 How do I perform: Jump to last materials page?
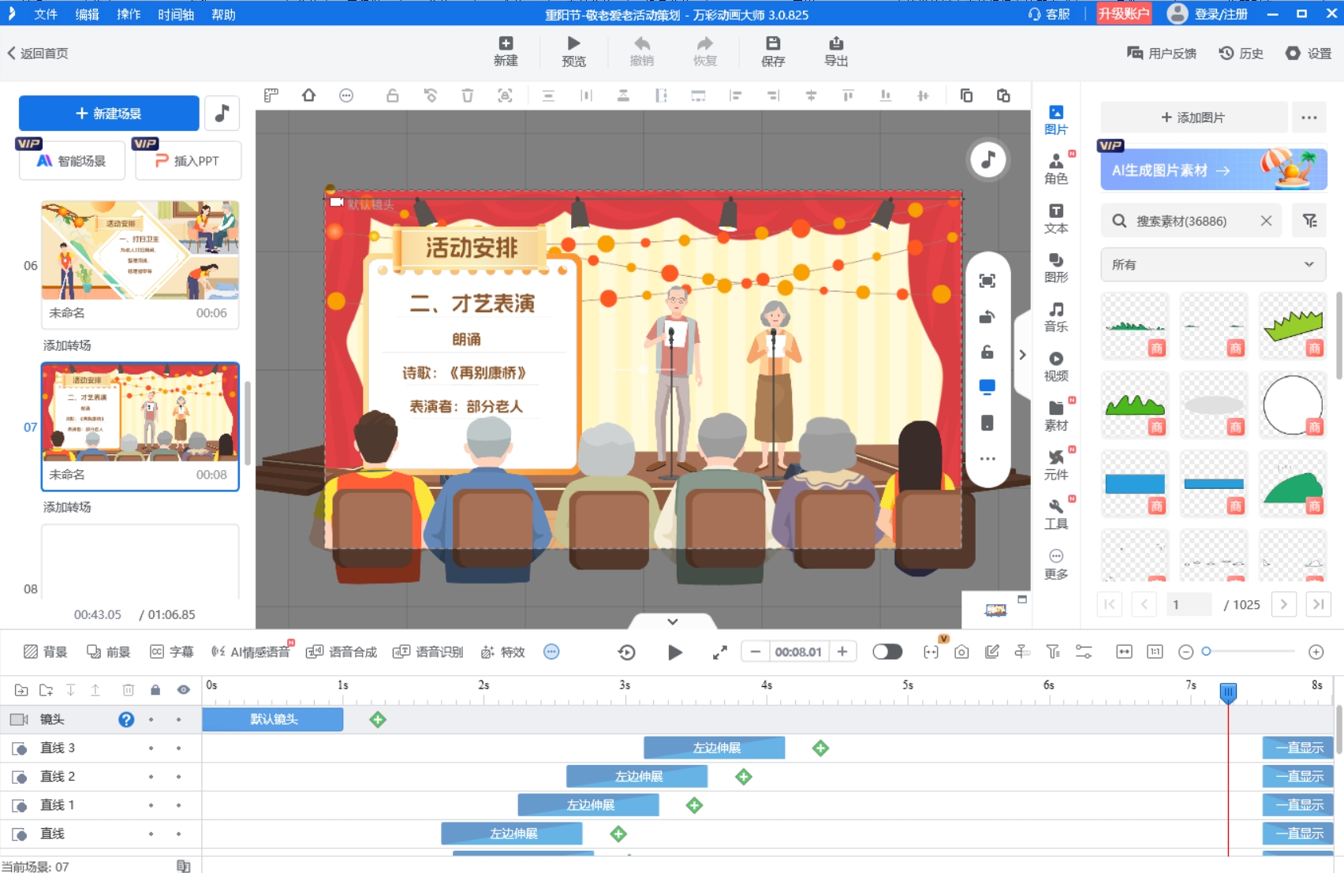coord(1317,604)
